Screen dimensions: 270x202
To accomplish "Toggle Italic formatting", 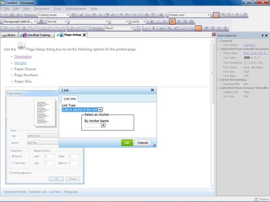I will (x=158, y=21).
